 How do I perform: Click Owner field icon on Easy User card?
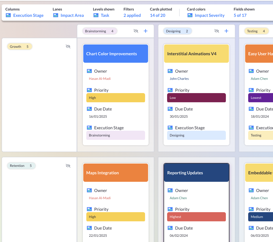[251, 71]
